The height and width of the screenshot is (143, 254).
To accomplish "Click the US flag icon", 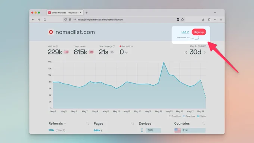I will tap(177, 130).
